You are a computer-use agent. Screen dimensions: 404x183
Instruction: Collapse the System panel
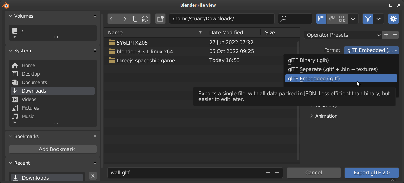point(11,51)
